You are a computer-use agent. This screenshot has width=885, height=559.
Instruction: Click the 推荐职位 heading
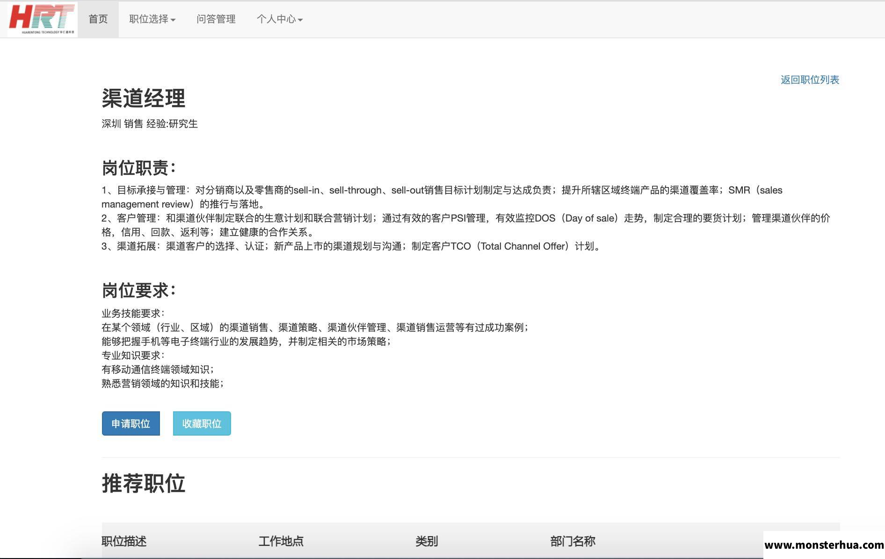(144, 483)
